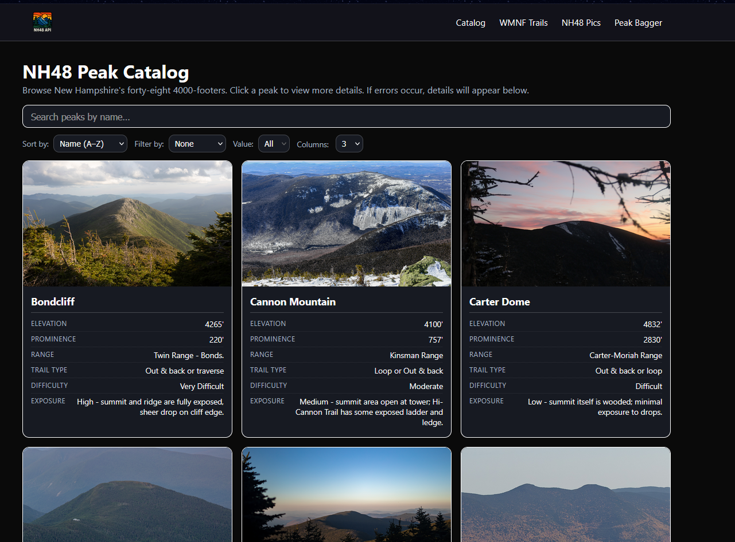Navigate to the Peak Bagger page
The height and width of the screenshot is (542, 735).
click(638, 23)
